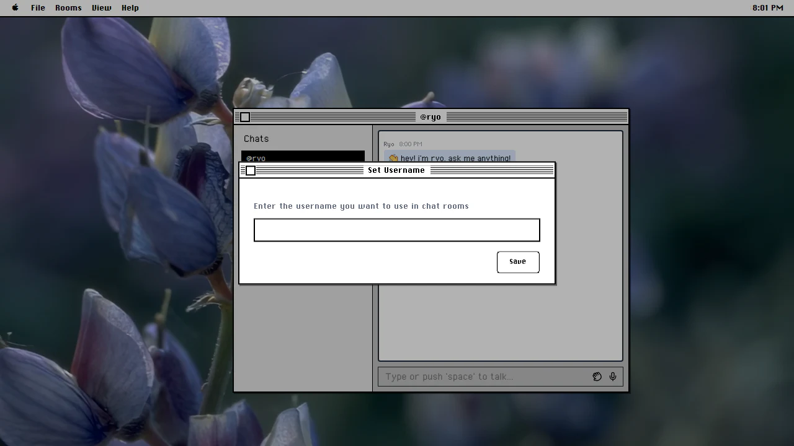Click the Chats heading in the sidebar
794x446 pixels.
(x=256, y=139)
